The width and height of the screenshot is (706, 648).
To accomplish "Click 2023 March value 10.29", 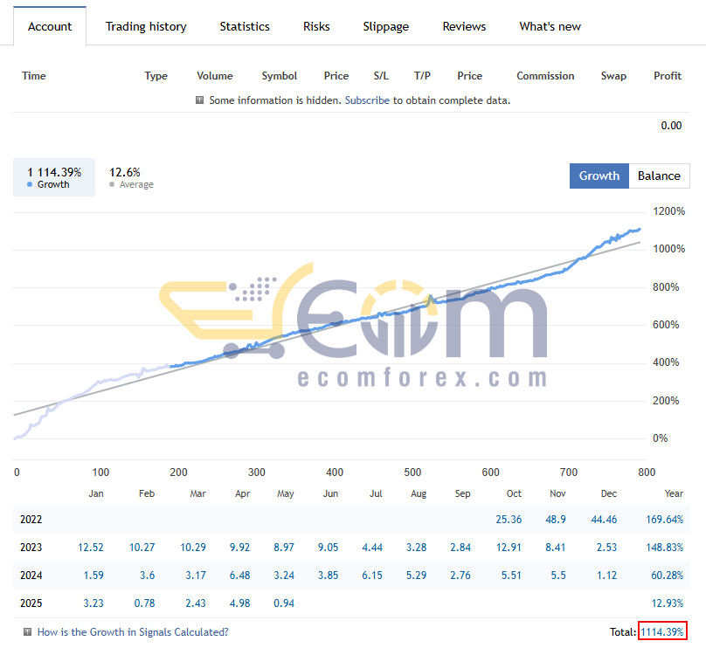I will [x=193, y=548].
